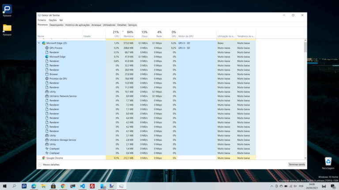
Task: Select the Utilitário: Network Service icon
Action: [x=47, y=96]
